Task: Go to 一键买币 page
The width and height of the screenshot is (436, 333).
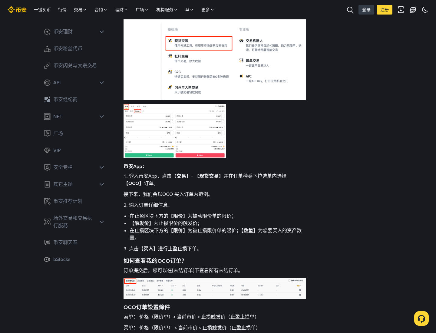Action: pos(42,10)
